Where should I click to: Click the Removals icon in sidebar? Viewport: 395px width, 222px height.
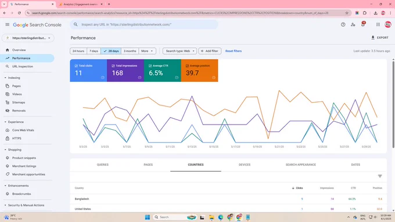click(8, 111)
